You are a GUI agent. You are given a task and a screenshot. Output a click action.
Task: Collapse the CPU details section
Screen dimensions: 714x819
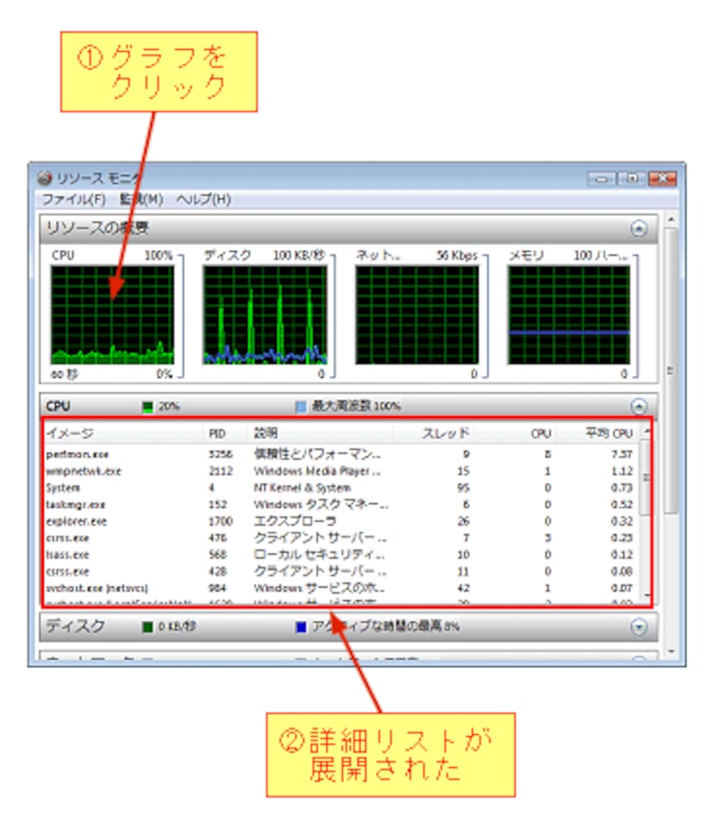coord(639,405)
